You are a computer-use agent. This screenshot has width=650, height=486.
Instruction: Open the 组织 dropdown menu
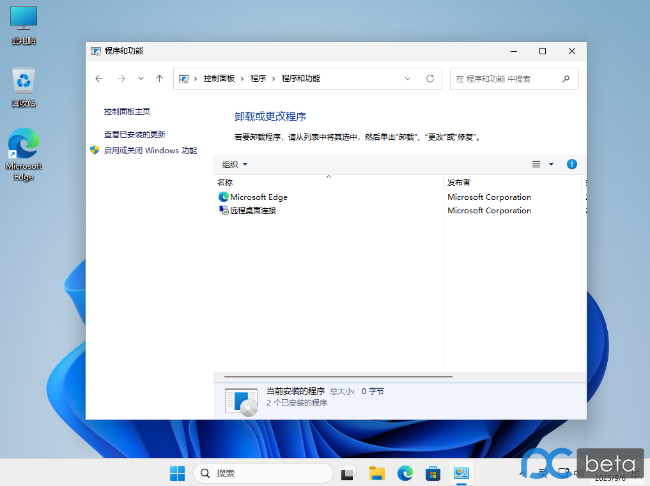click(235, 165)
